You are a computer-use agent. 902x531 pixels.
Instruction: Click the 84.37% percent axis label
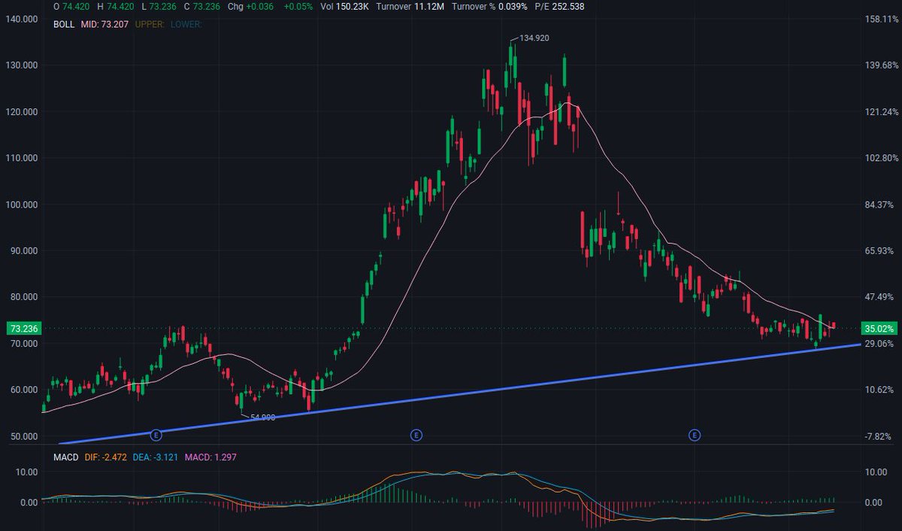(880, 205)
